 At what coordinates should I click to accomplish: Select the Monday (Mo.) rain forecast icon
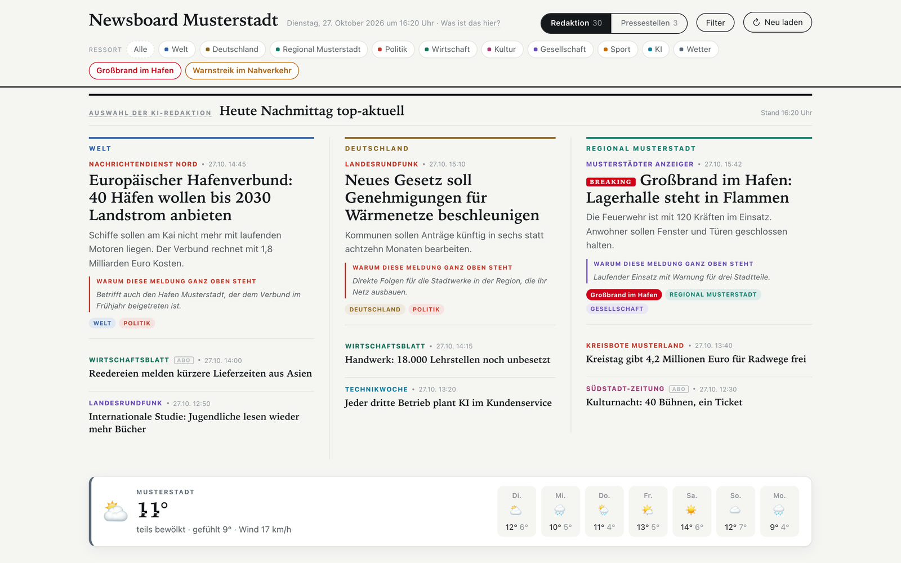point(779,510)
